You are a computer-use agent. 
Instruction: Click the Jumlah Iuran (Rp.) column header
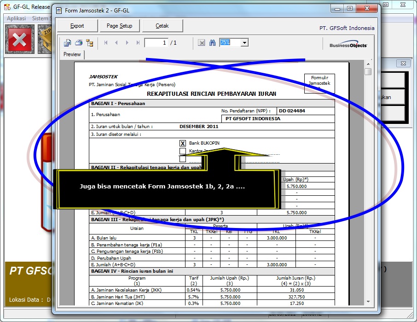point(296,278)
